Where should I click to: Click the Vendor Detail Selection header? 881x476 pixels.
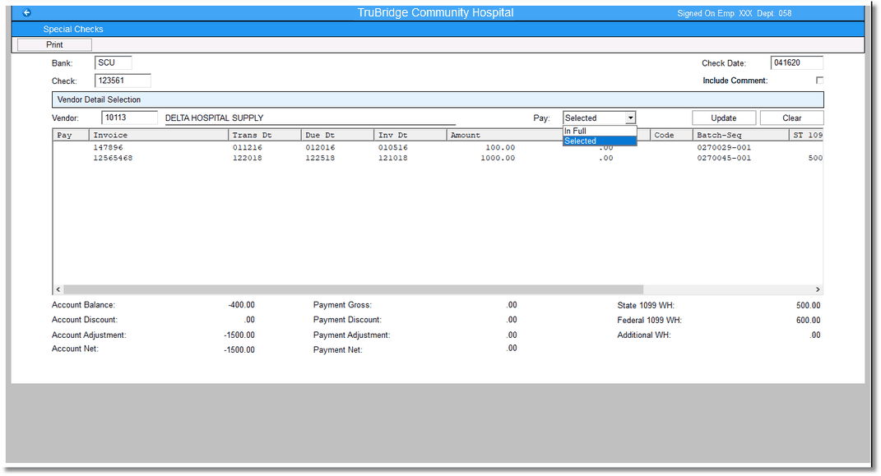[x=438, y=100]
